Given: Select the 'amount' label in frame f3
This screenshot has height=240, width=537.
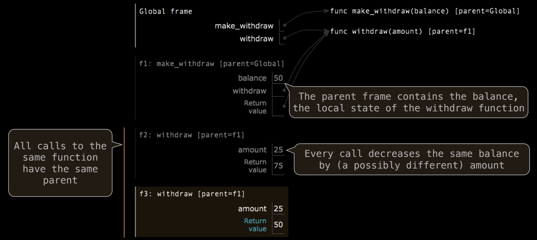Looking at the screenshot, I should 252,209.
